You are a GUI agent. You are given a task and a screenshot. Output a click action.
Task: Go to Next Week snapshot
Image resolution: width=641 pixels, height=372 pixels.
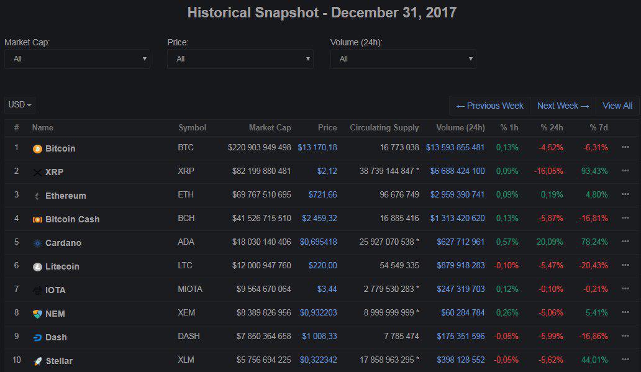[563, 106]
